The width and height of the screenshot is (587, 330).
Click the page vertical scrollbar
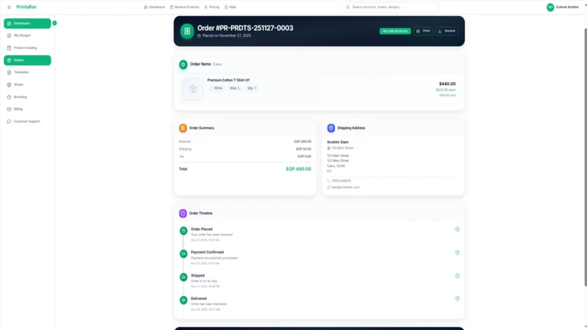pyautogui.click(x=586, y=157)
